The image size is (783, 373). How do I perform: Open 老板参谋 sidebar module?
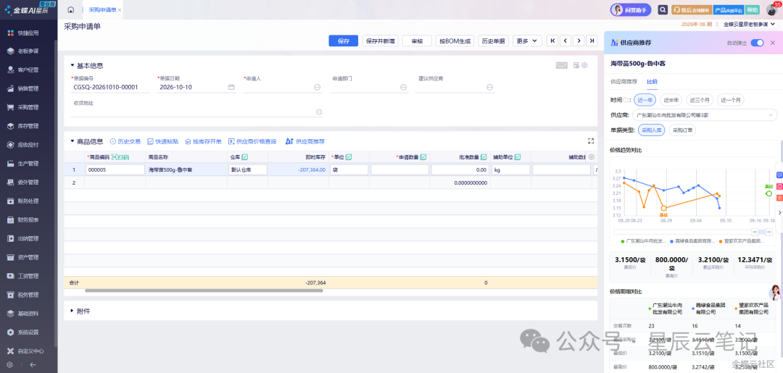coord(29,51)
